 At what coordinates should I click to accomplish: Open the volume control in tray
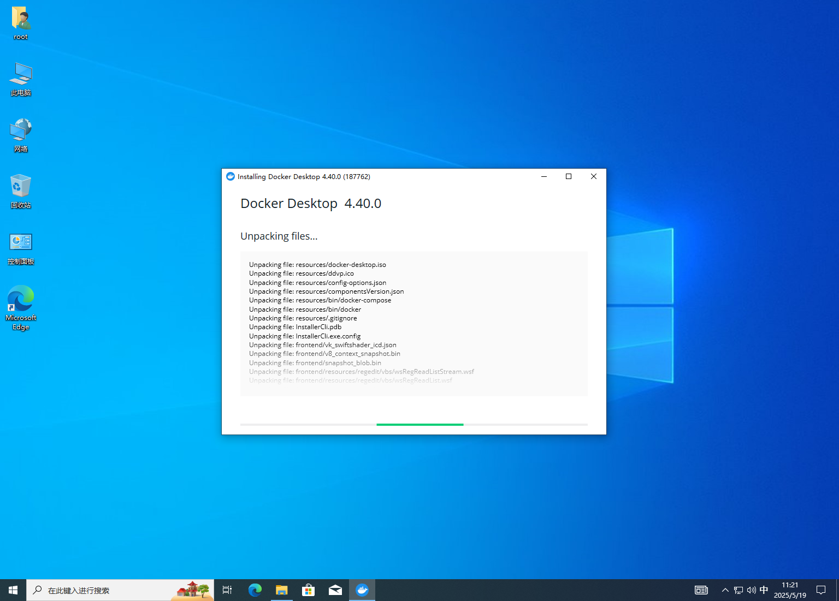click(x=752, y=590)
